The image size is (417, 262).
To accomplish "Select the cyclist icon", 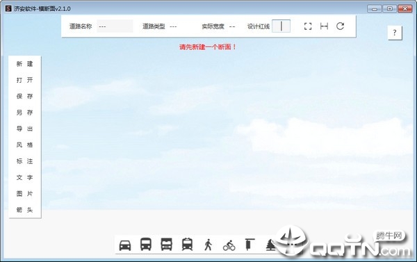I will point(229,245).
